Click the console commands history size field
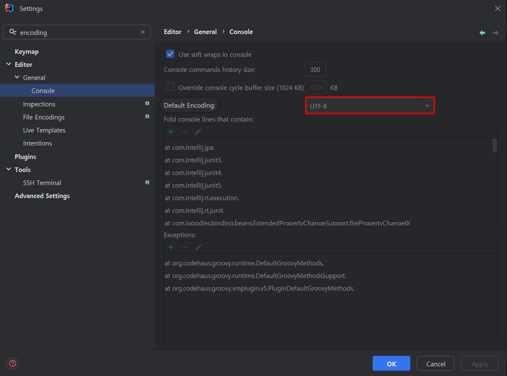507x376 pixels. click(315, 69)
